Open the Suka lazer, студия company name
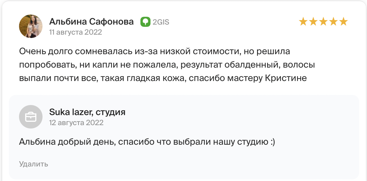 click(87, 112)
